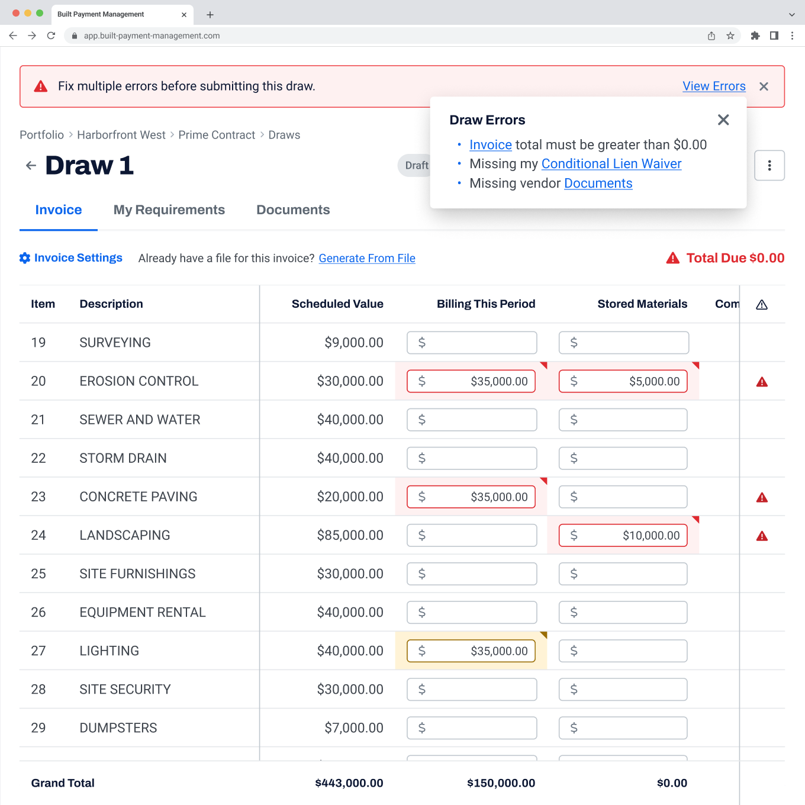Open the browser extensions puzzle icon

(755, 36)
